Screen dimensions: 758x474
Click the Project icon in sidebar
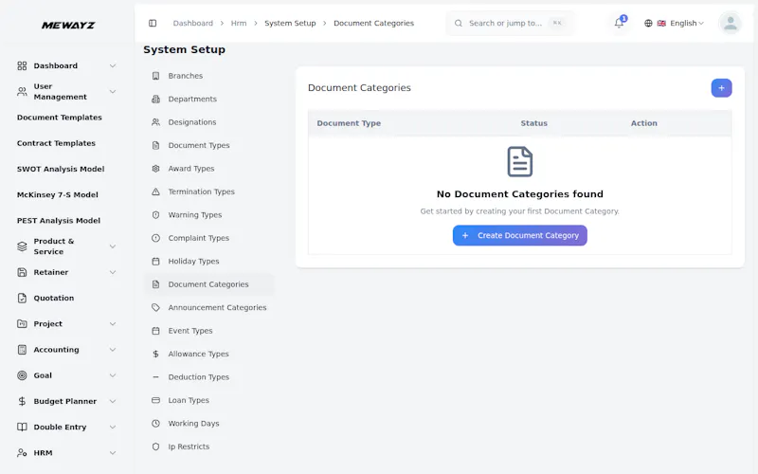(x=22, y=324)
